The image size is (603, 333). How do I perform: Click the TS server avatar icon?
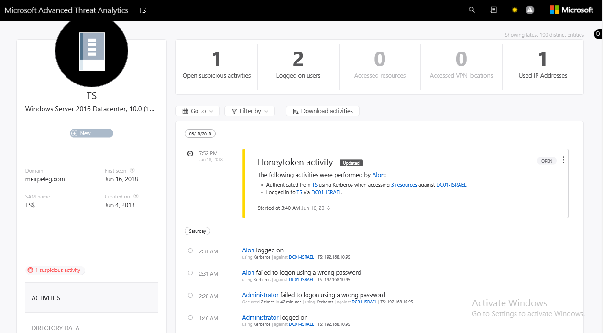[x=92, y=51]
